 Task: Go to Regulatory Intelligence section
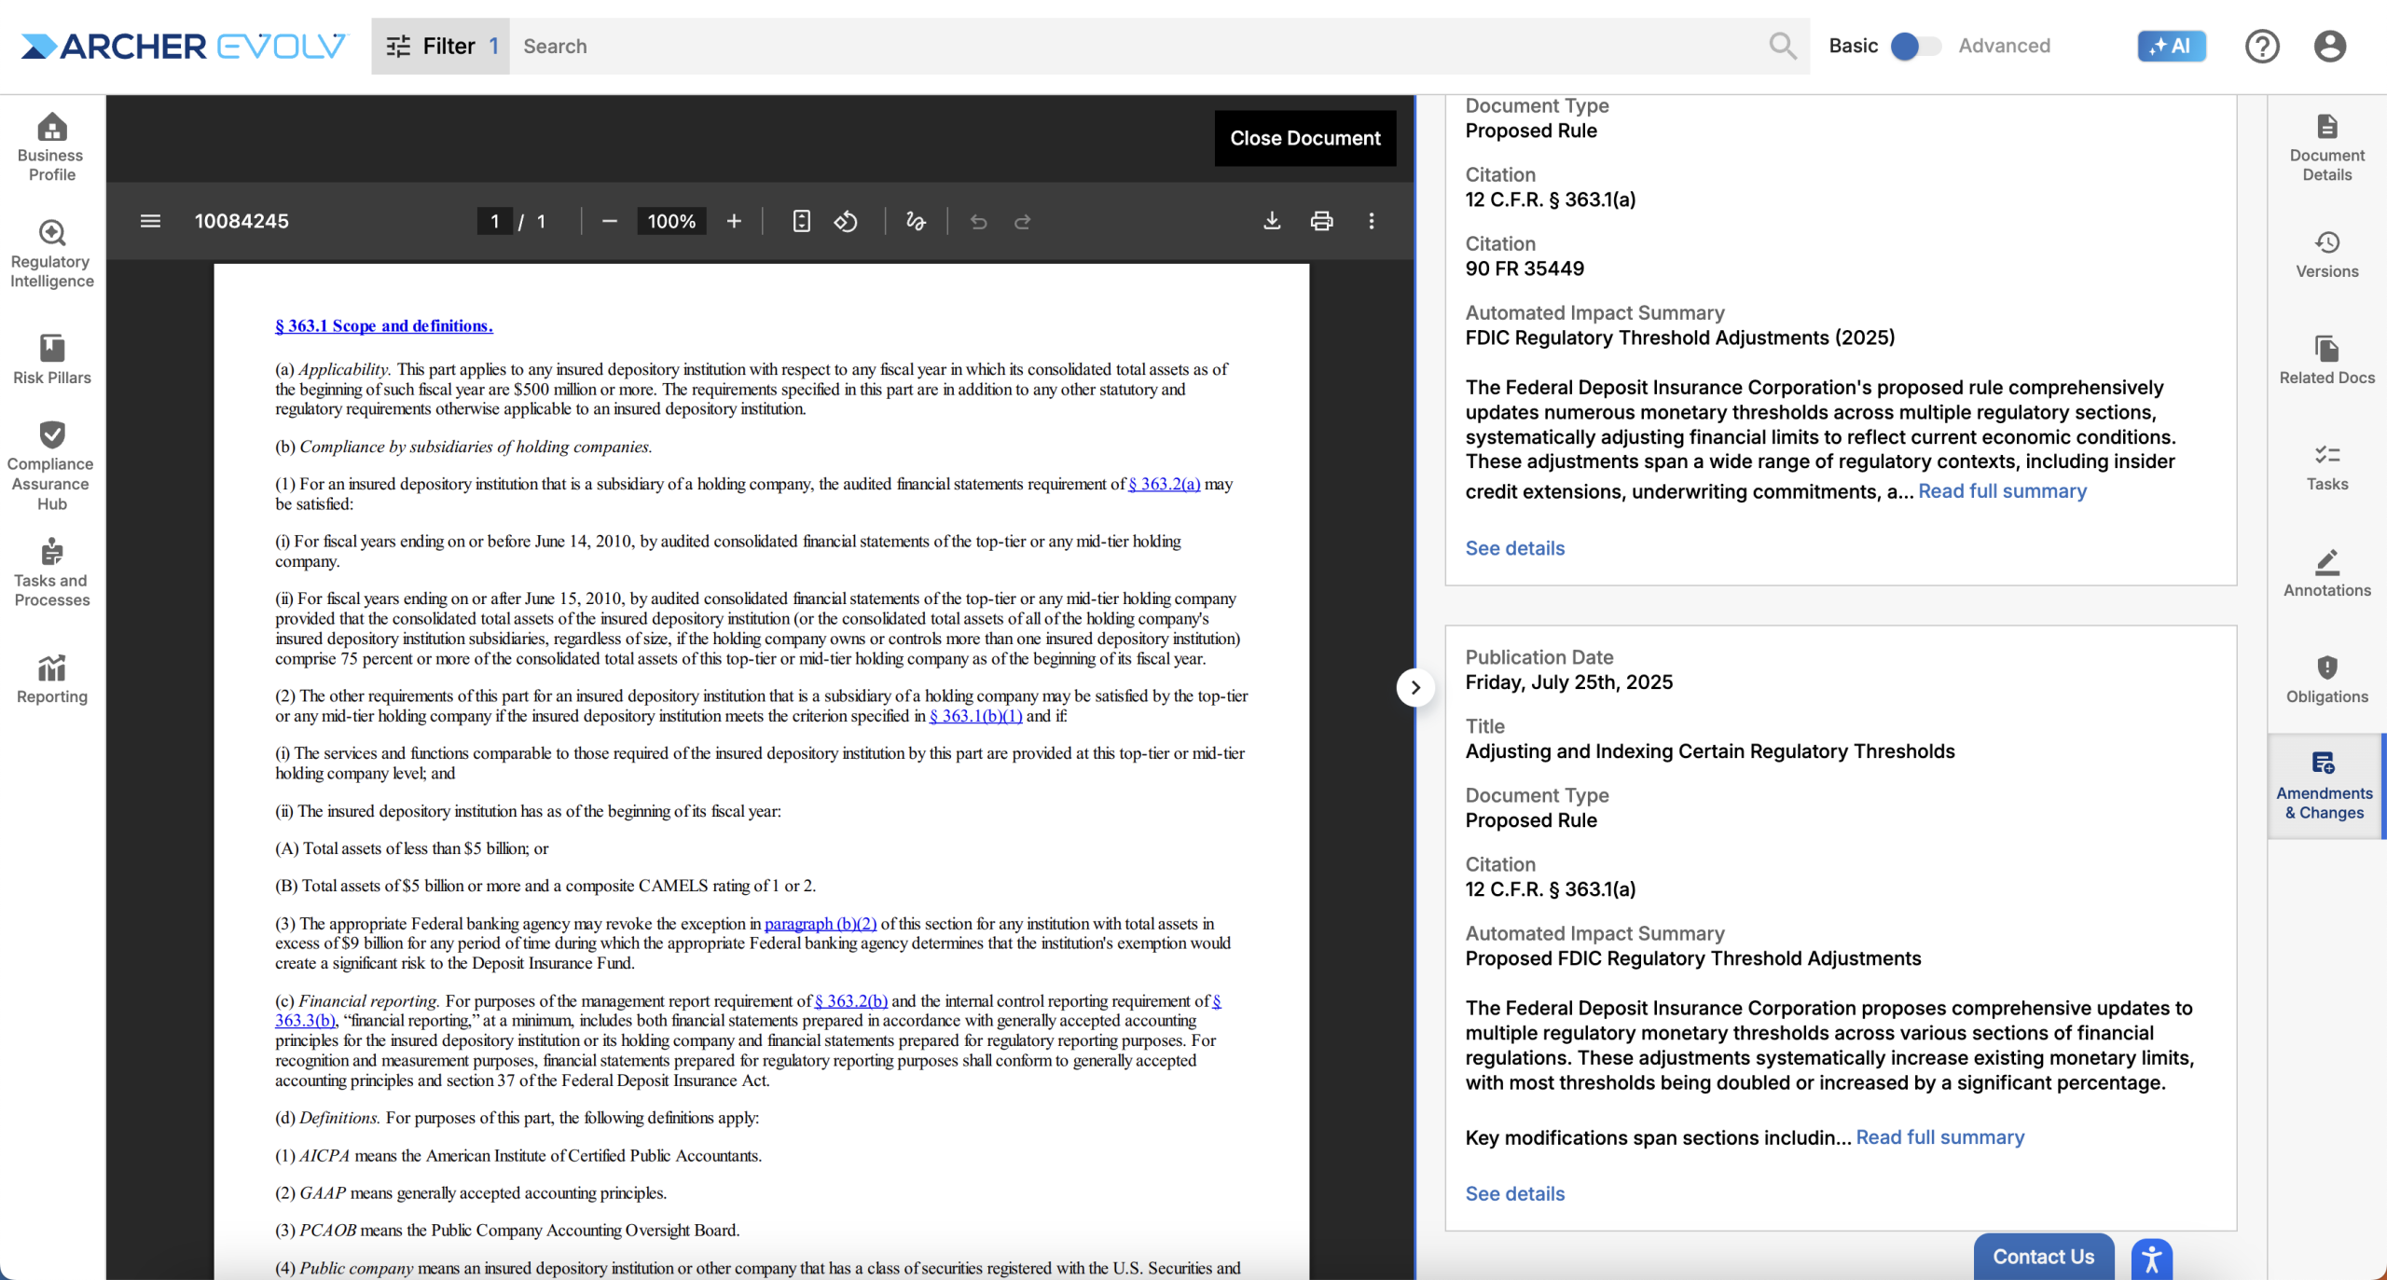(x=52, y=254)
